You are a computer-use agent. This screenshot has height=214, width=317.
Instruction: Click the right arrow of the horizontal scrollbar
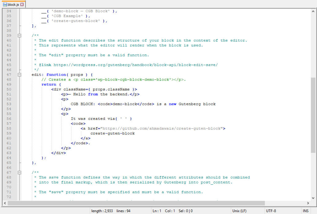308,203
